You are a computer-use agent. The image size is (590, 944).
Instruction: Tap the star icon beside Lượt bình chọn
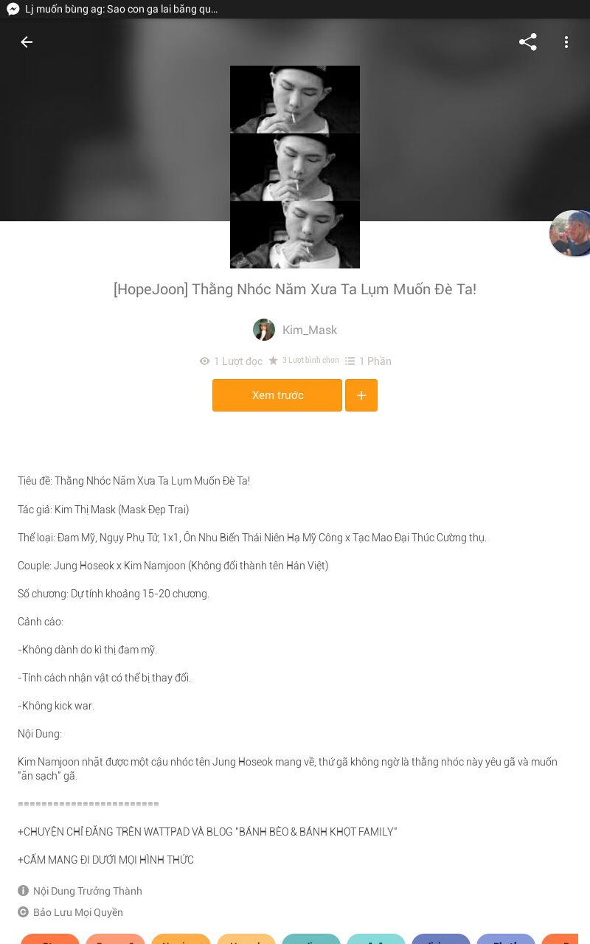click(x=273, y=361)
